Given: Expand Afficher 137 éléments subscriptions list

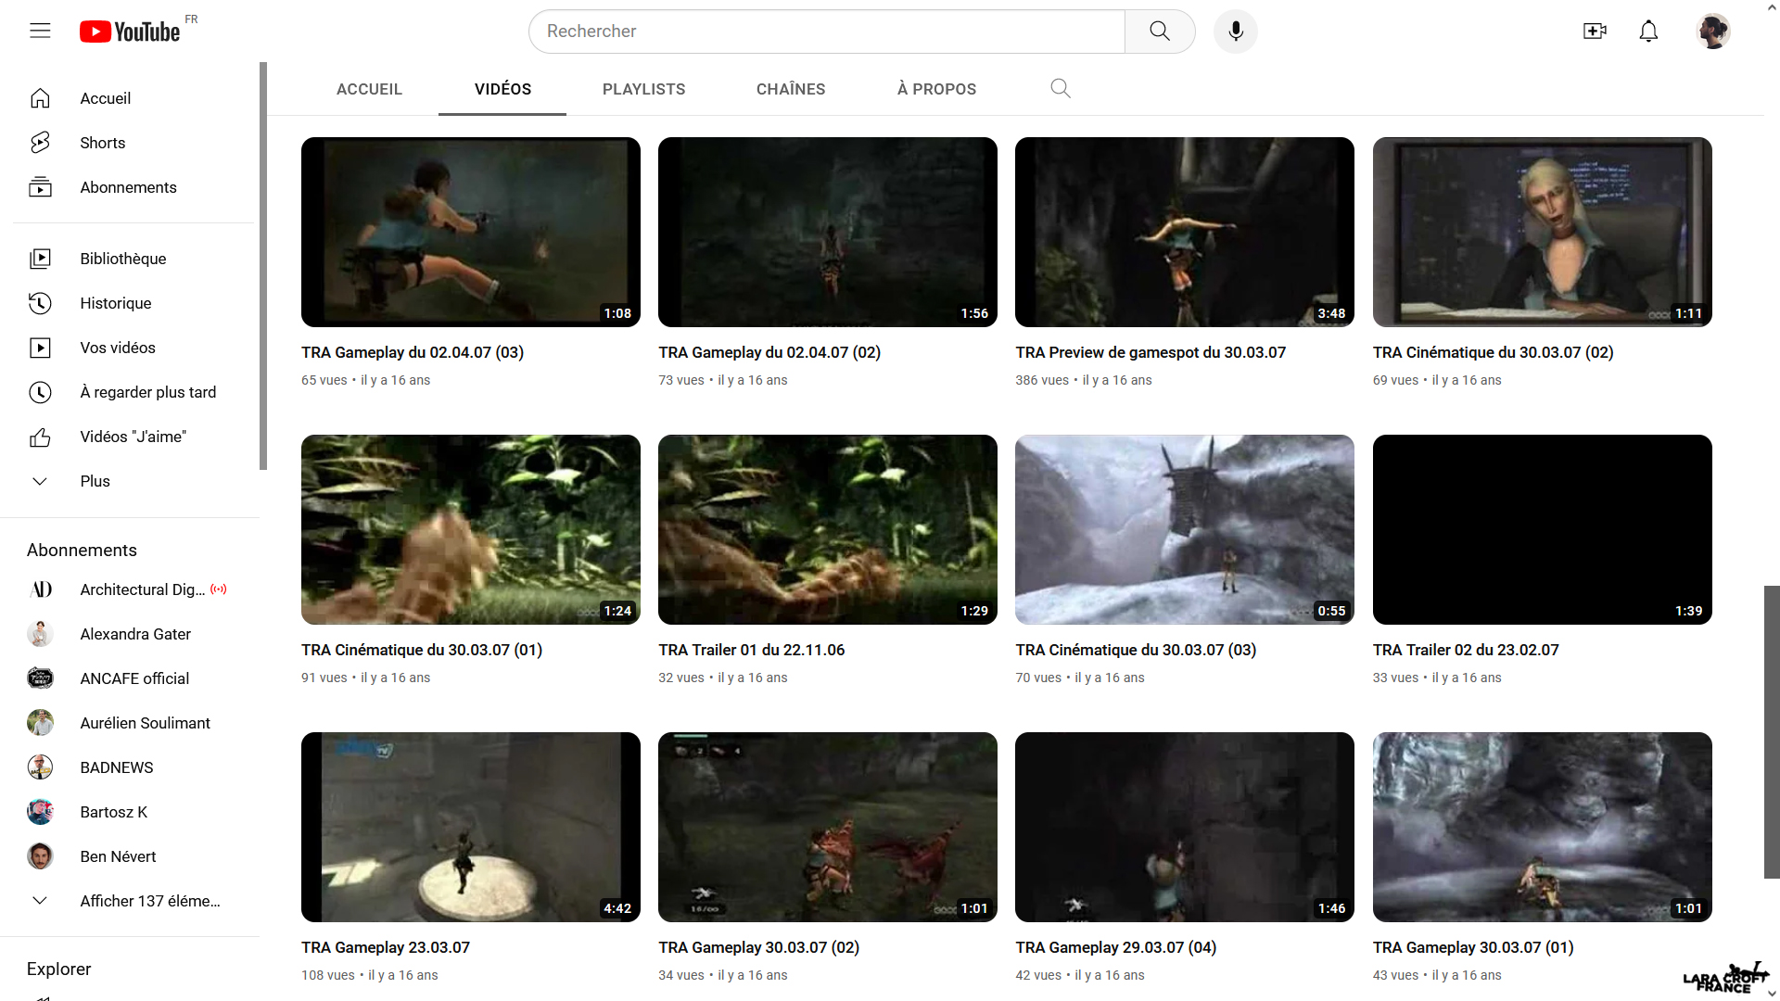Looking at the screenshot, I should click(149, 901).
